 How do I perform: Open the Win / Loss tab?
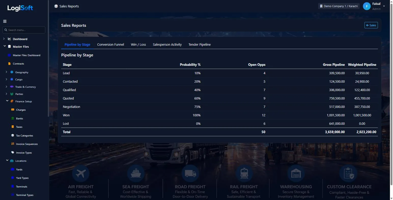coord(138,44)
